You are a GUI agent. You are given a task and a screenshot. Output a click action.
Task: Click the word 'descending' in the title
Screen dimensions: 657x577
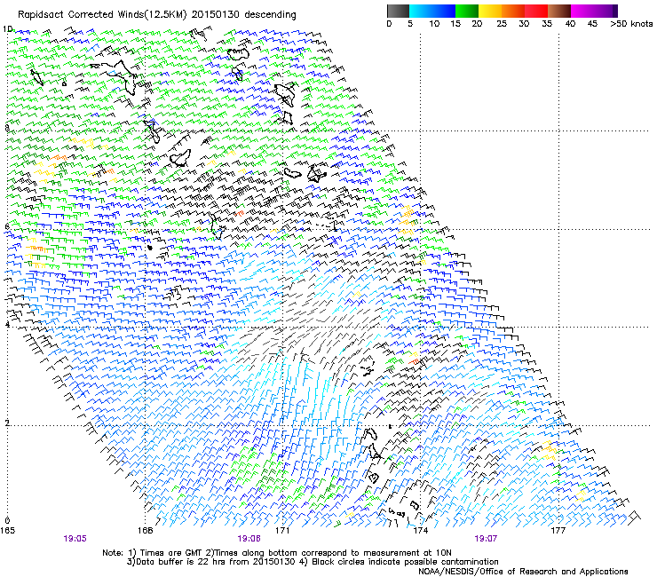pos(270,15)
